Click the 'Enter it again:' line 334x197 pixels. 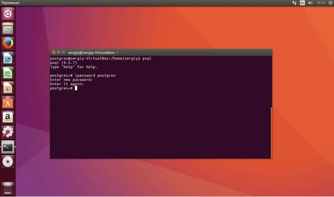[x=67, y=84]
